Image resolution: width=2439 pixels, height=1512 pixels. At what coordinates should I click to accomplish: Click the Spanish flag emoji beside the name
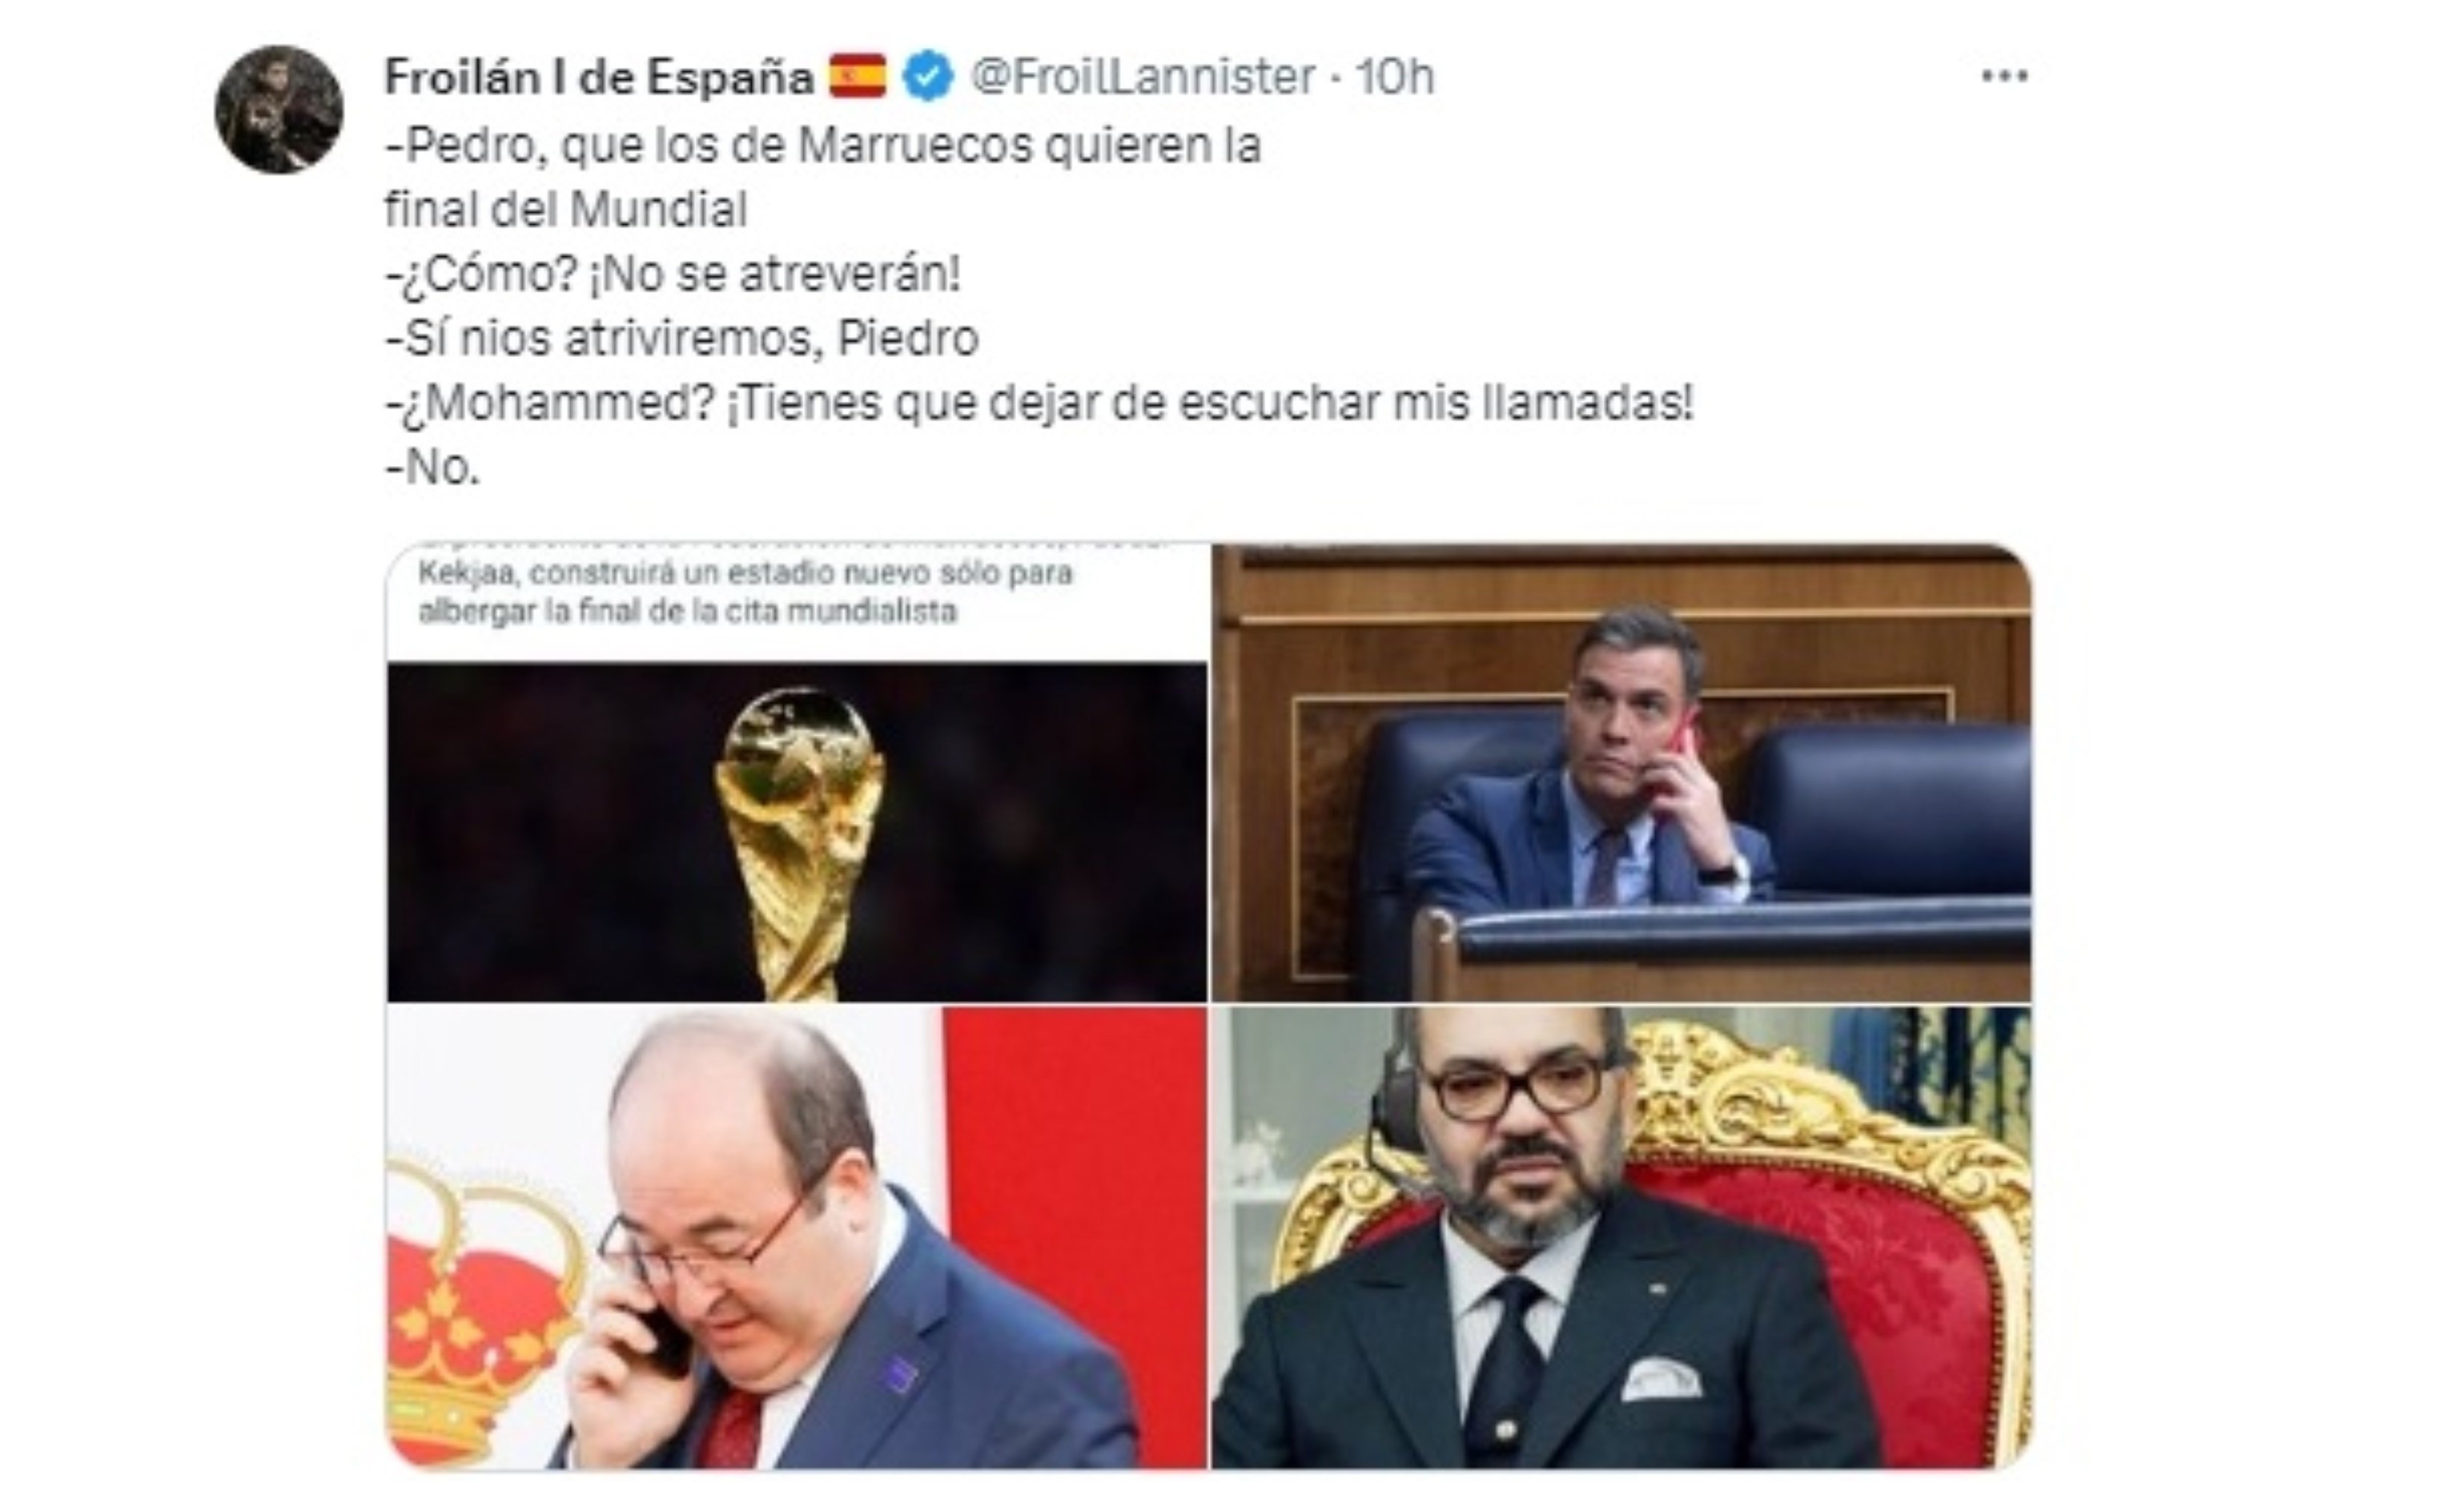tap(857, 76)
